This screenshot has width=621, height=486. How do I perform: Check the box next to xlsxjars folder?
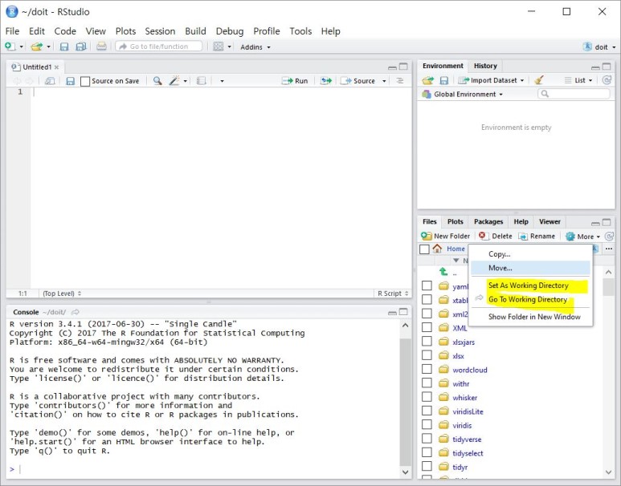(427, 342)
